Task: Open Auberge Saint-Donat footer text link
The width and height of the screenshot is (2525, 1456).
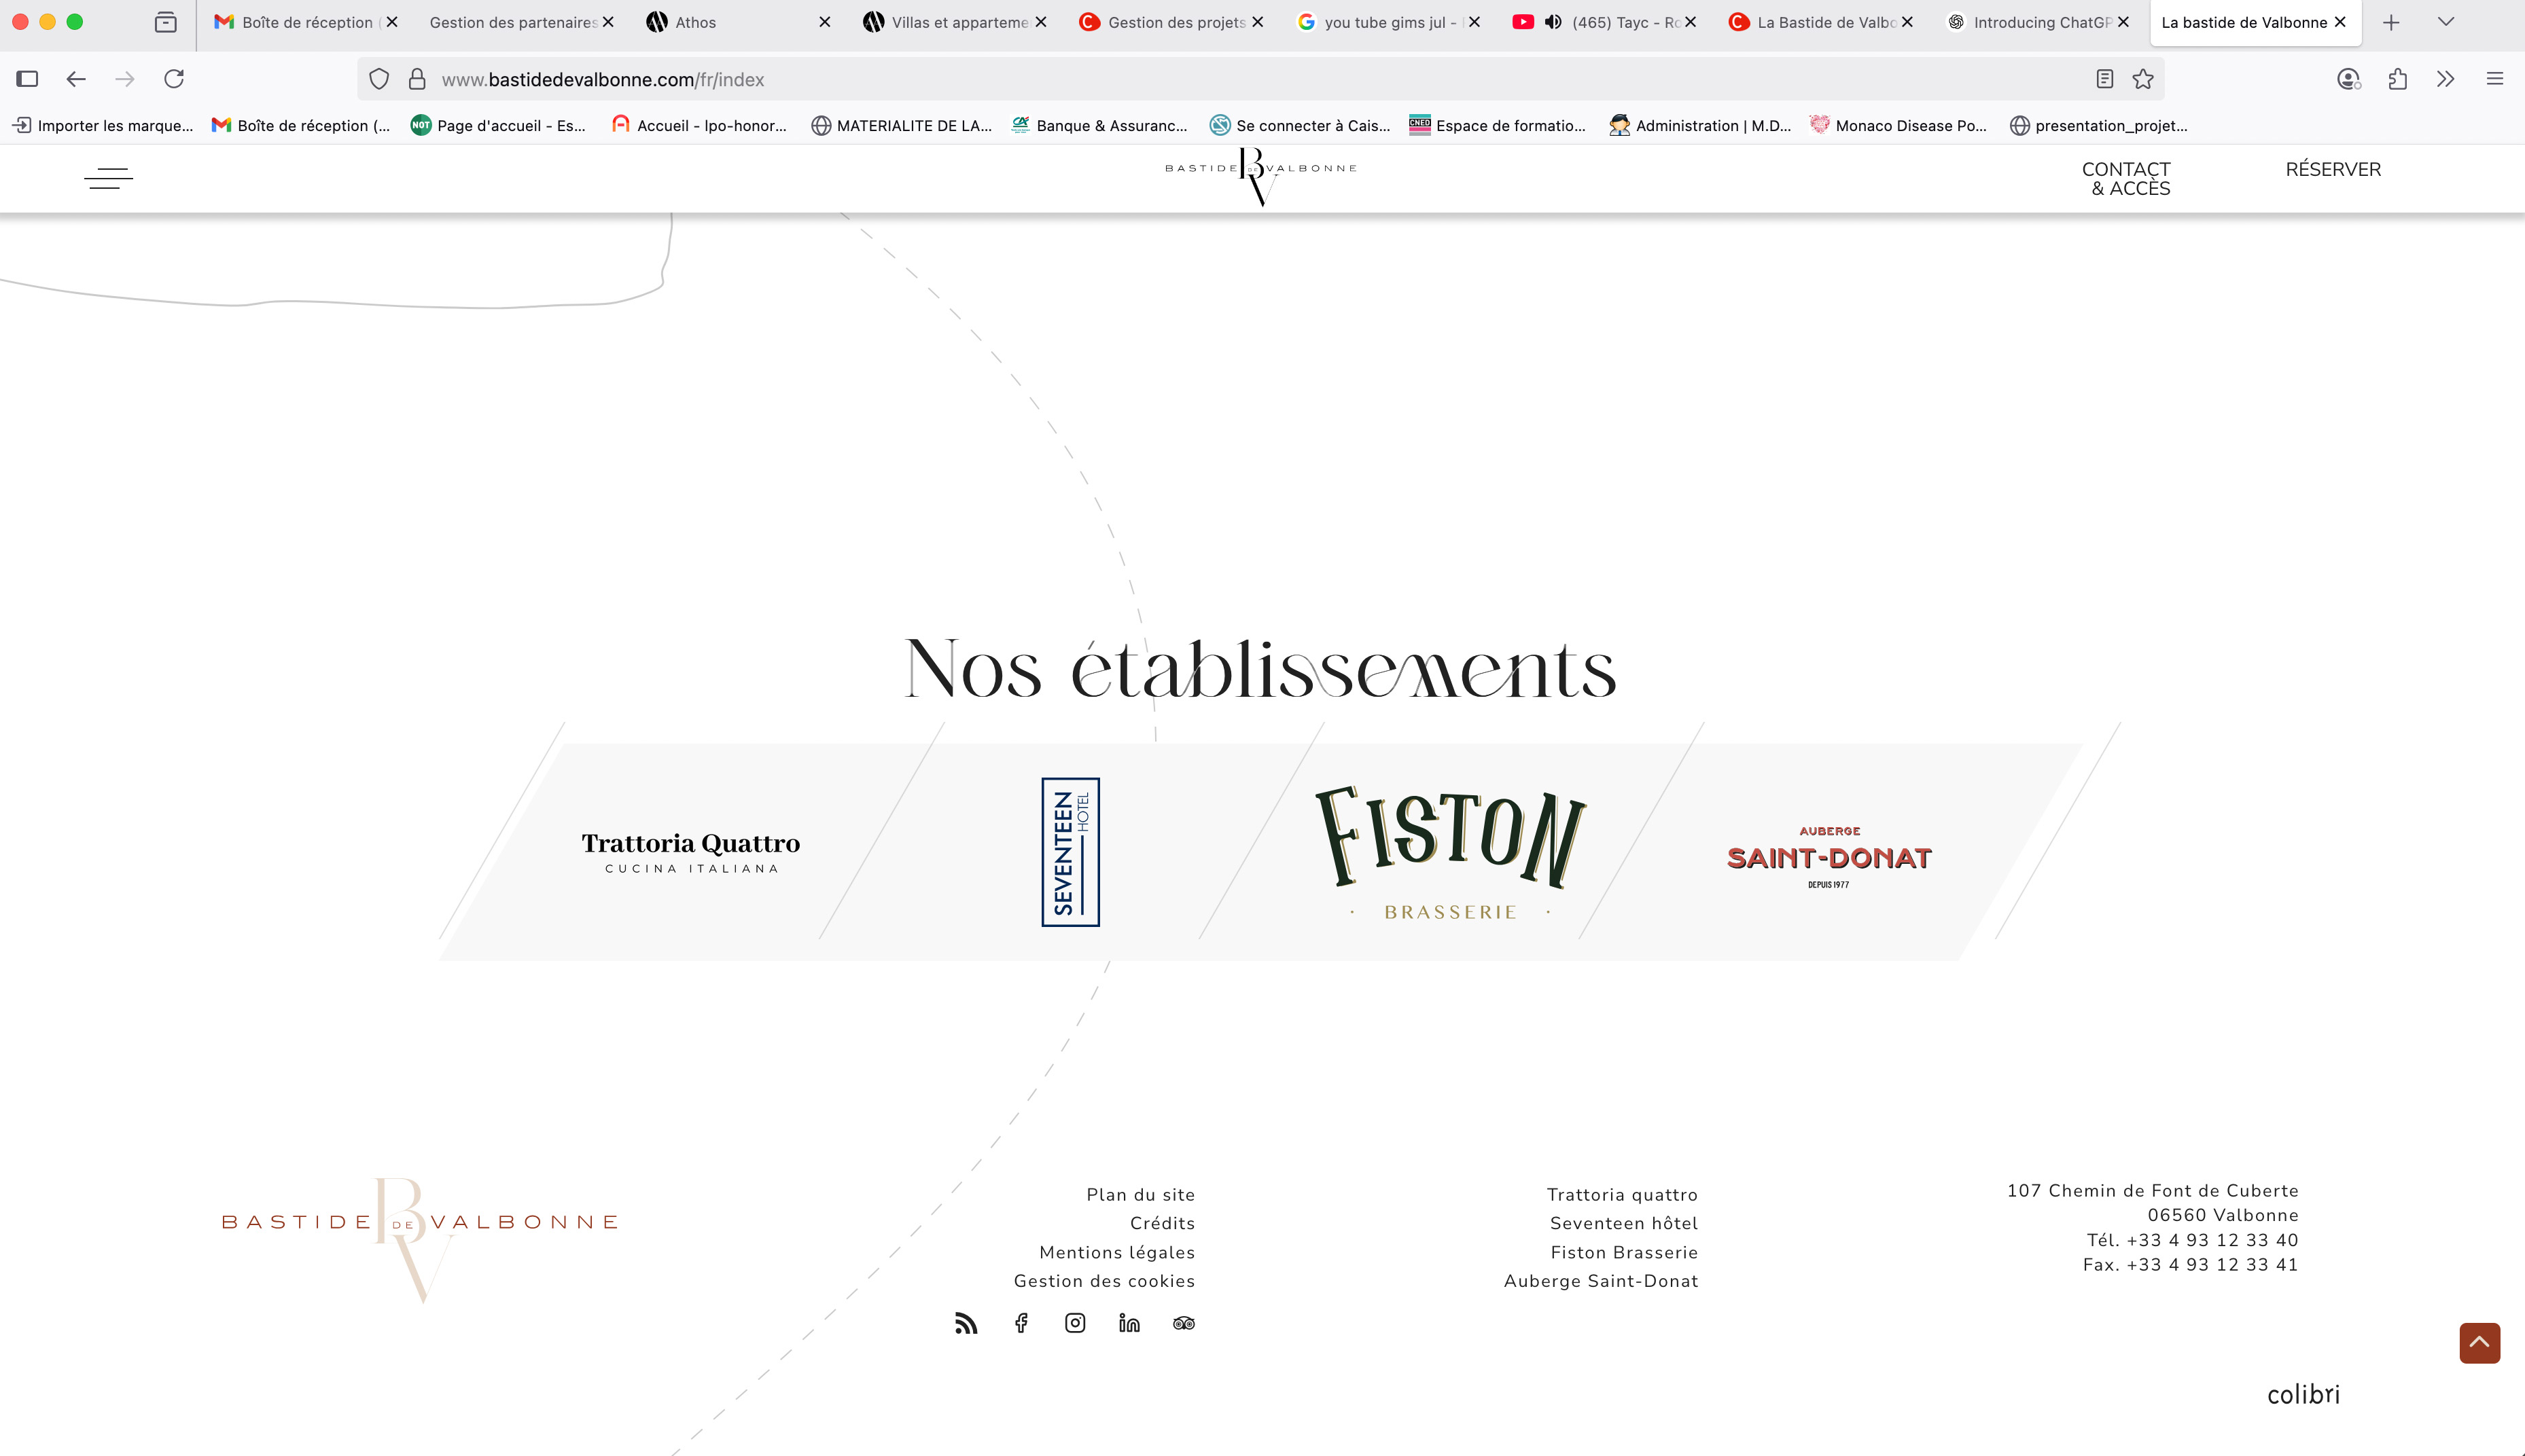Action: (1601, 1281)
